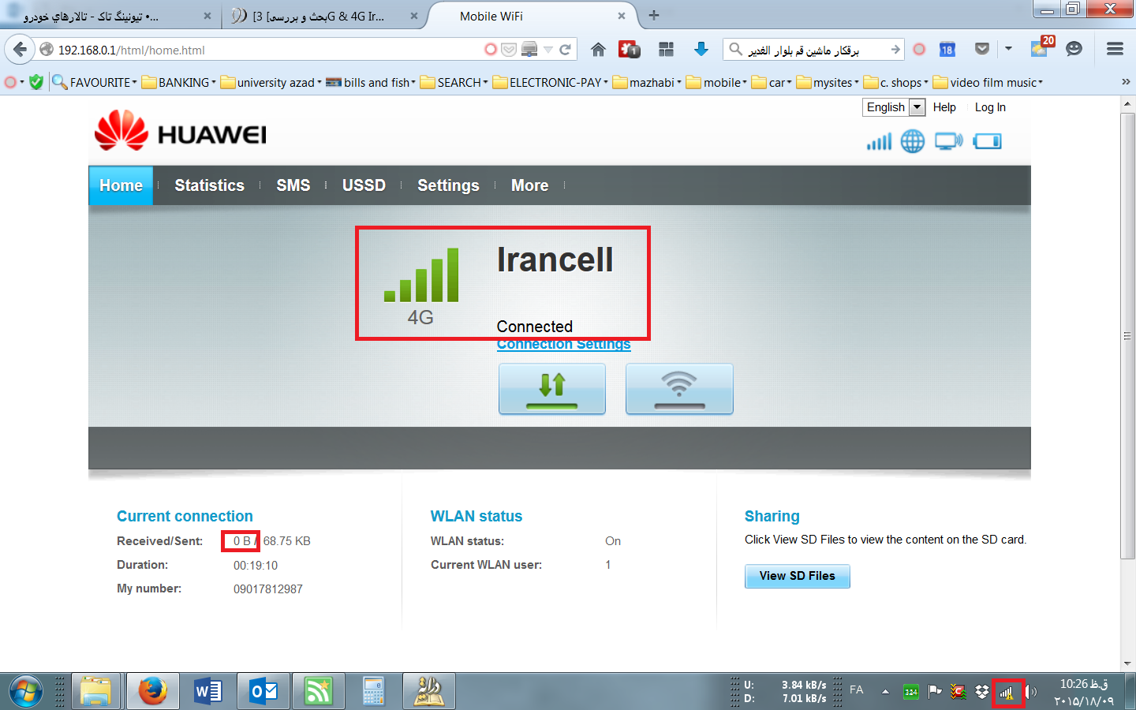Click the calculator icon in taskbar

pos(373,692)
